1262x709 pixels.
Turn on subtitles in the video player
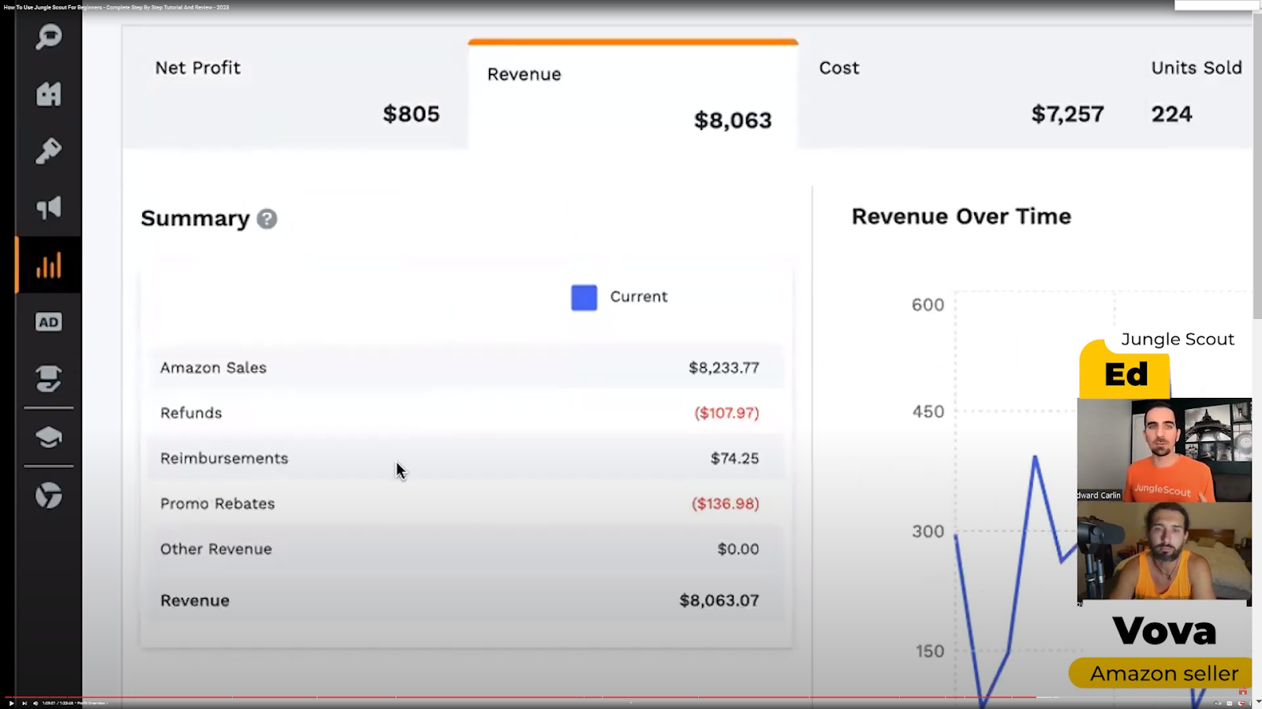1229,703
